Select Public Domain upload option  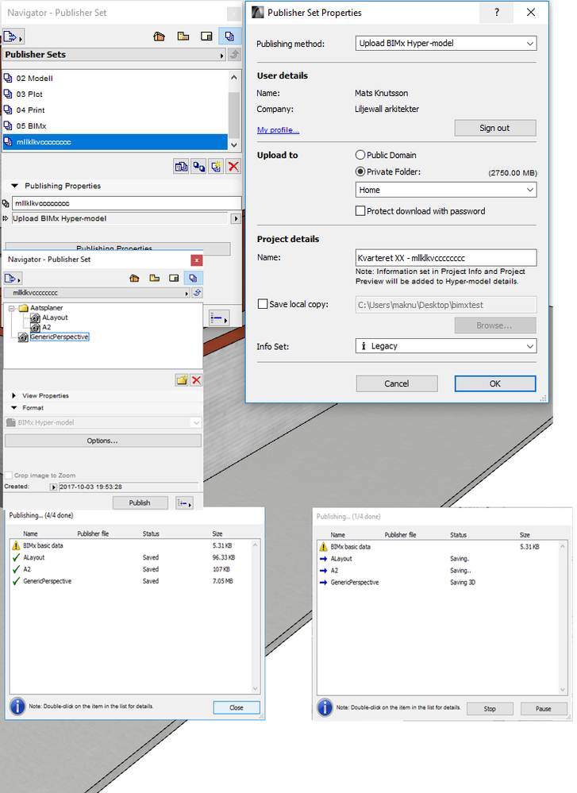(360, 156)
